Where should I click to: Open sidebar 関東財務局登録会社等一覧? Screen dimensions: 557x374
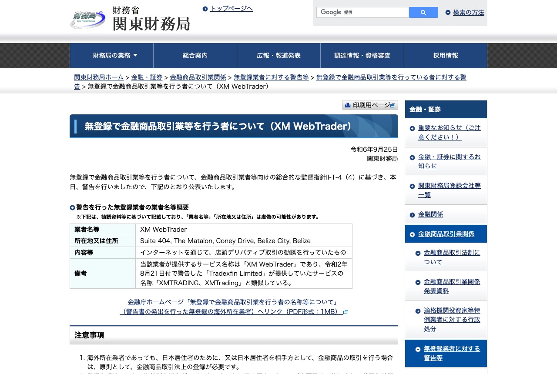click(x=450, y=190)
